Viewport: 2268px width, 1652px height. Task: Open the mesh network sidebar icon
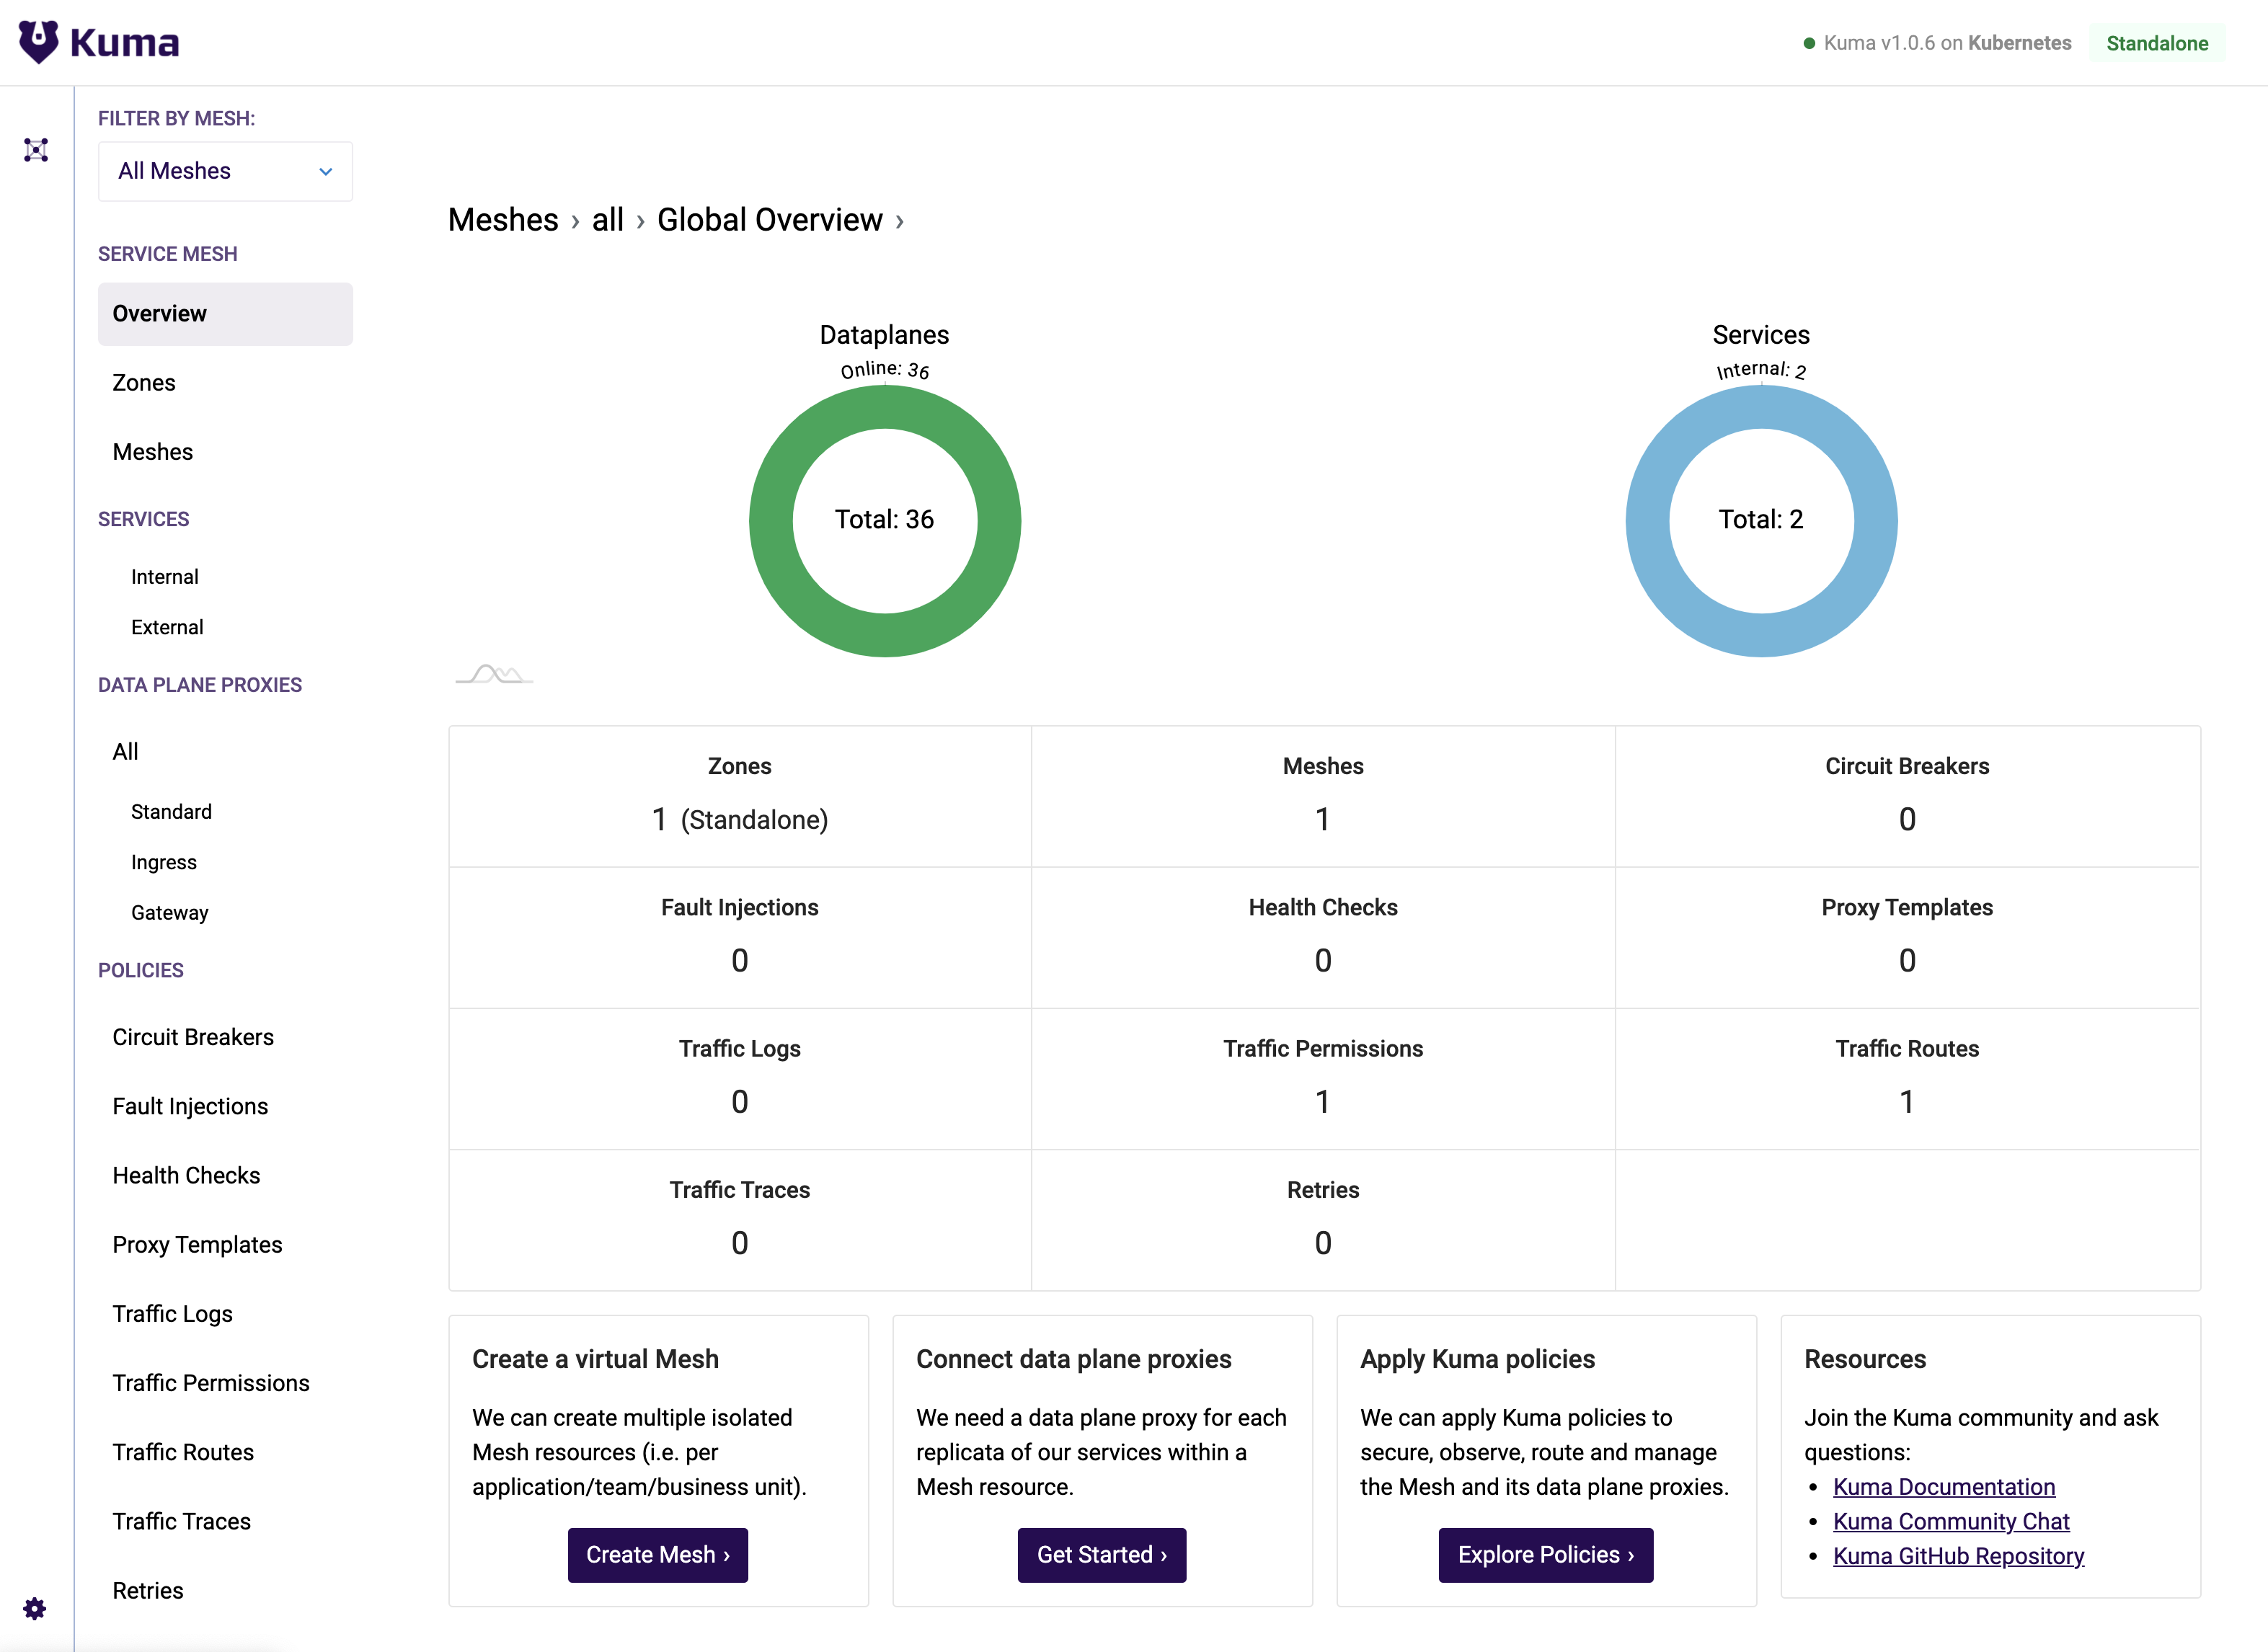[x=36, y=150]
